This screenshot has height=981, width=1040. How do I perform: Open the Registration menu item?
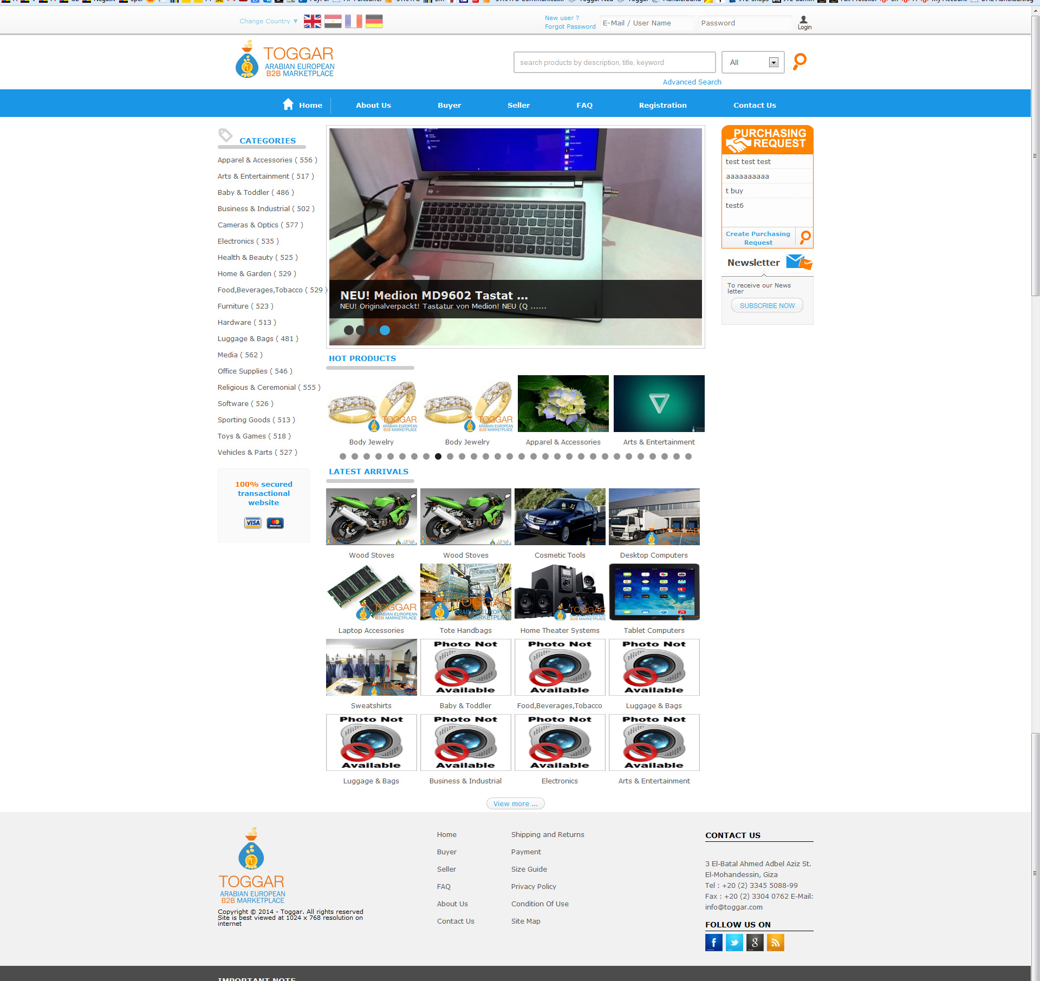click(662, 106)
